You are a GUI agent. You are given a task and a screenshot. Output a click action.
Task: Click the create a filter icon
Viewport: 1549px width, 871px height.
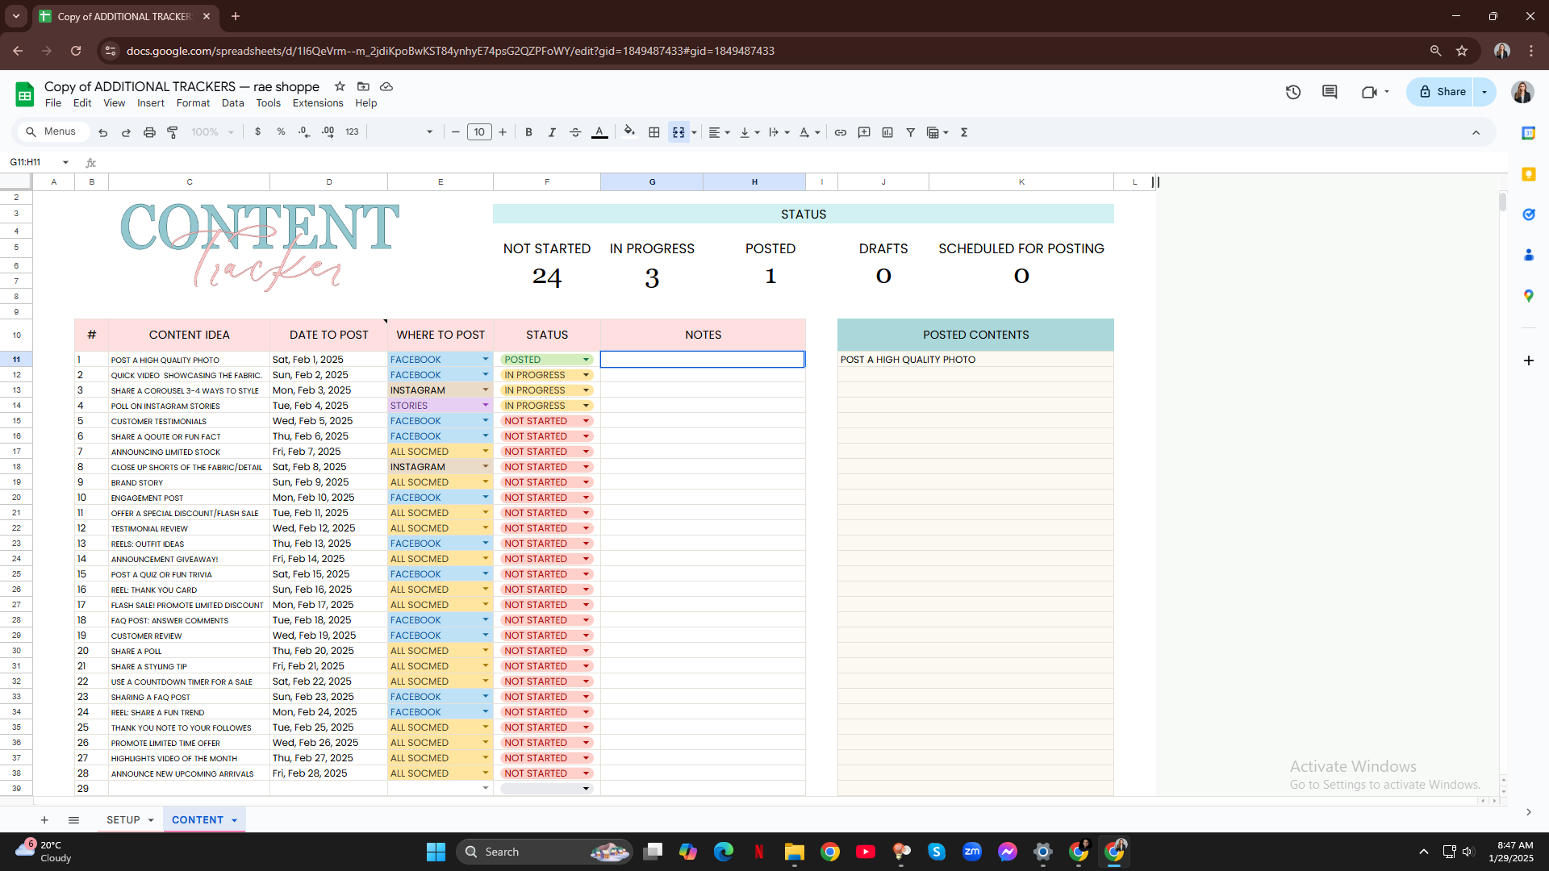pyautogui.click(x=910, y=132)
